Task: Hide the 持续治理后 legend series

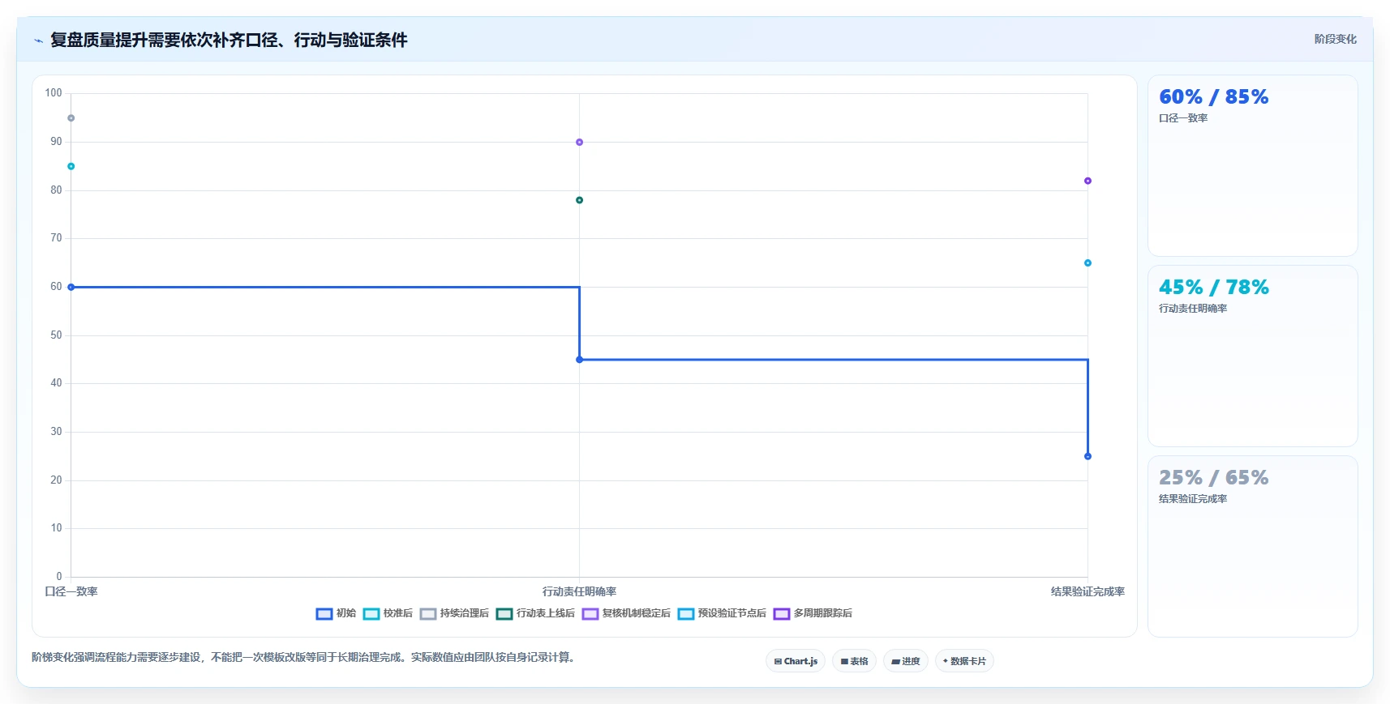Action: [454, 613]
